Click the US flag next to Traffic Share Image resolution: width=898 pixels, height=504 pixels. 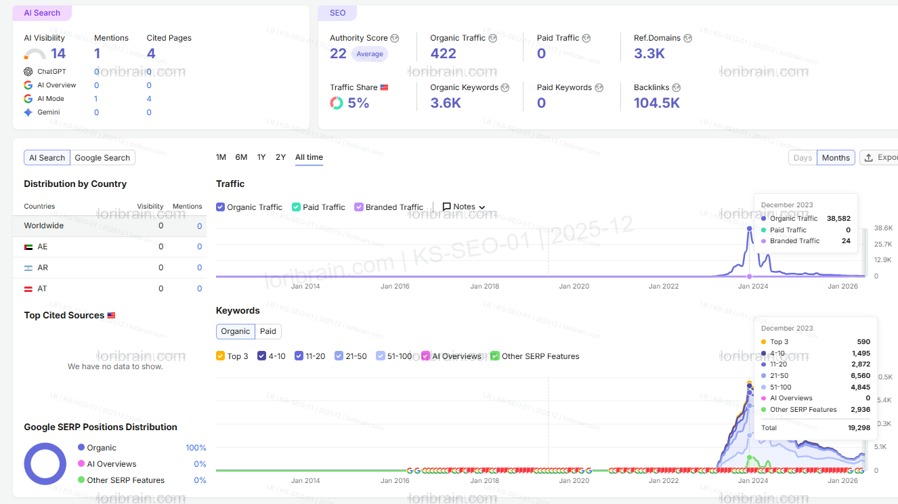[384, 87]
